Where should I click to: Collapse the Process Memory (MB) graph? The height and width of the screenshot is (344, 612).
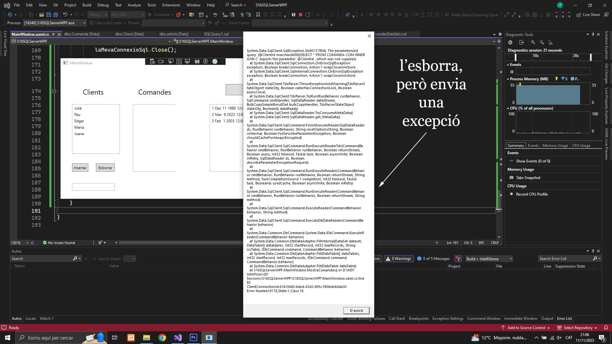(x=508, y=79)
